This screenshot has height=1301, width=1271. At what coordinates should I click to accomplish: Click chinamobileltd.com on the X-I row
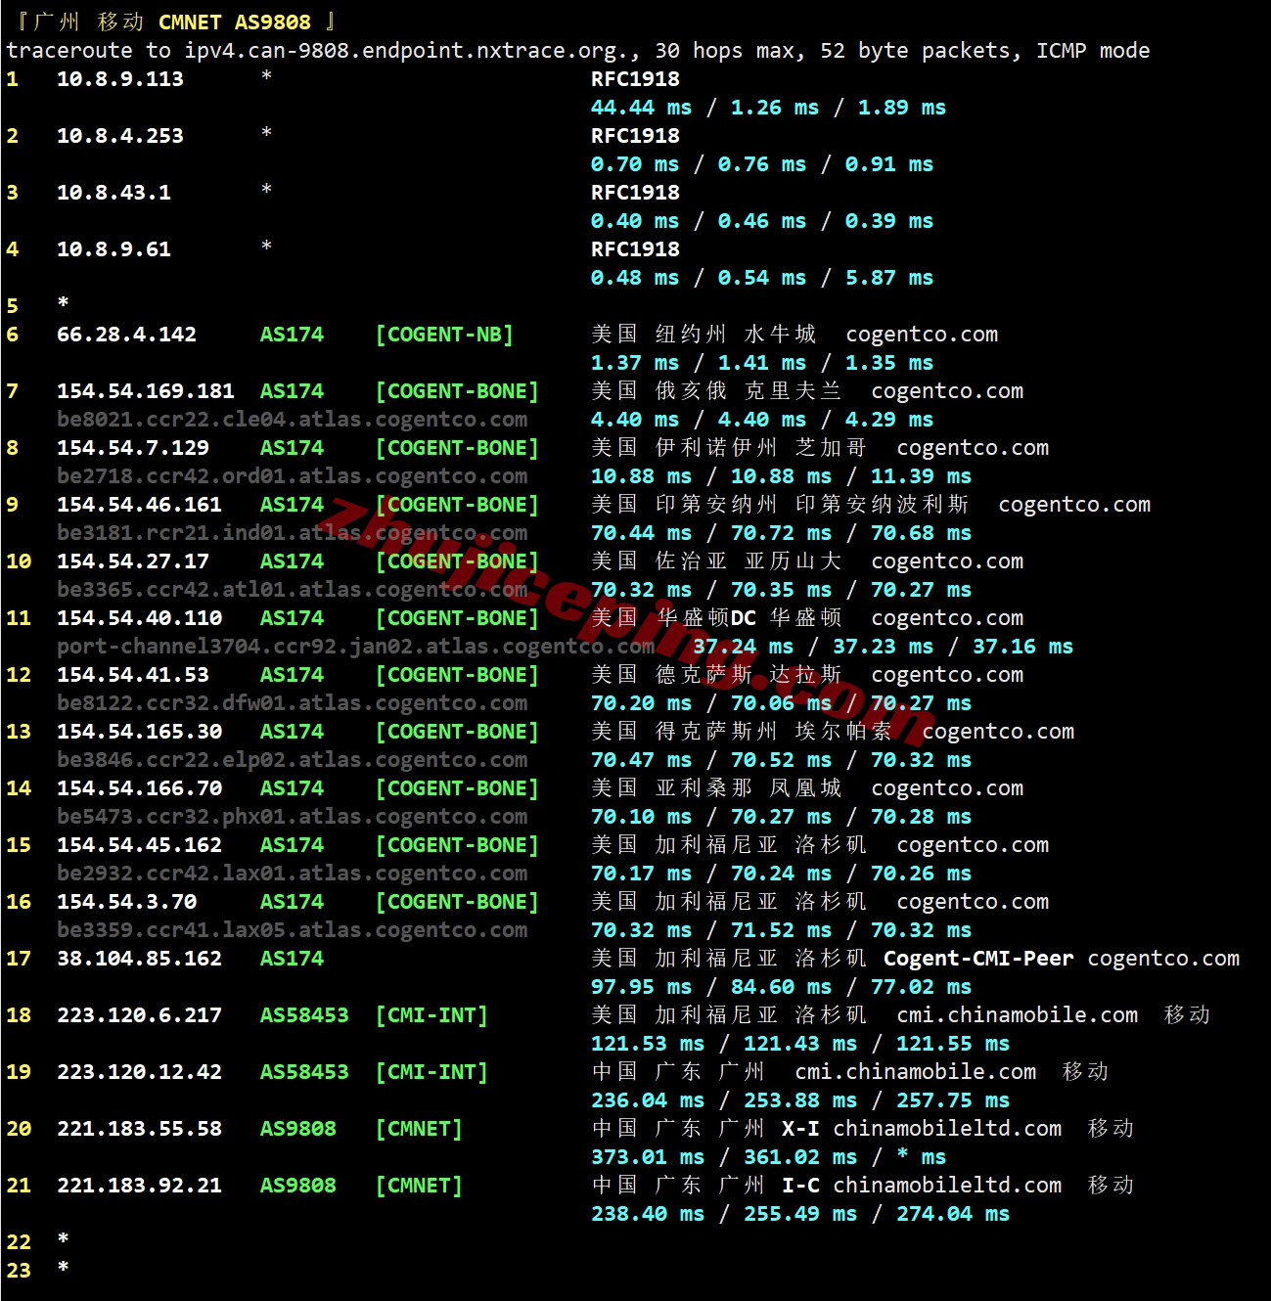click(947, 1129)
